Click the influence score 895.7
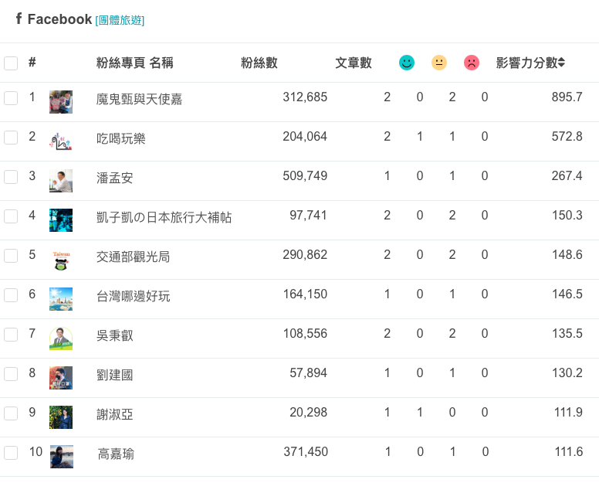Viewport: 599px width, 483px height. pyautogui.click(x=567, y=97)
